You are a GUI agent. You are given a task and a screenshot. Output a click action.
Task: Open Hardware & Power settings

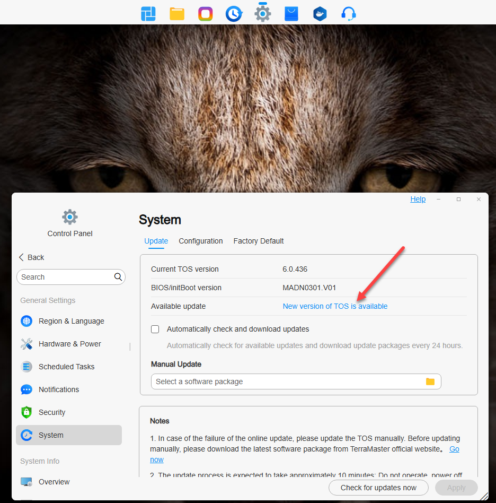pos(69,344)
